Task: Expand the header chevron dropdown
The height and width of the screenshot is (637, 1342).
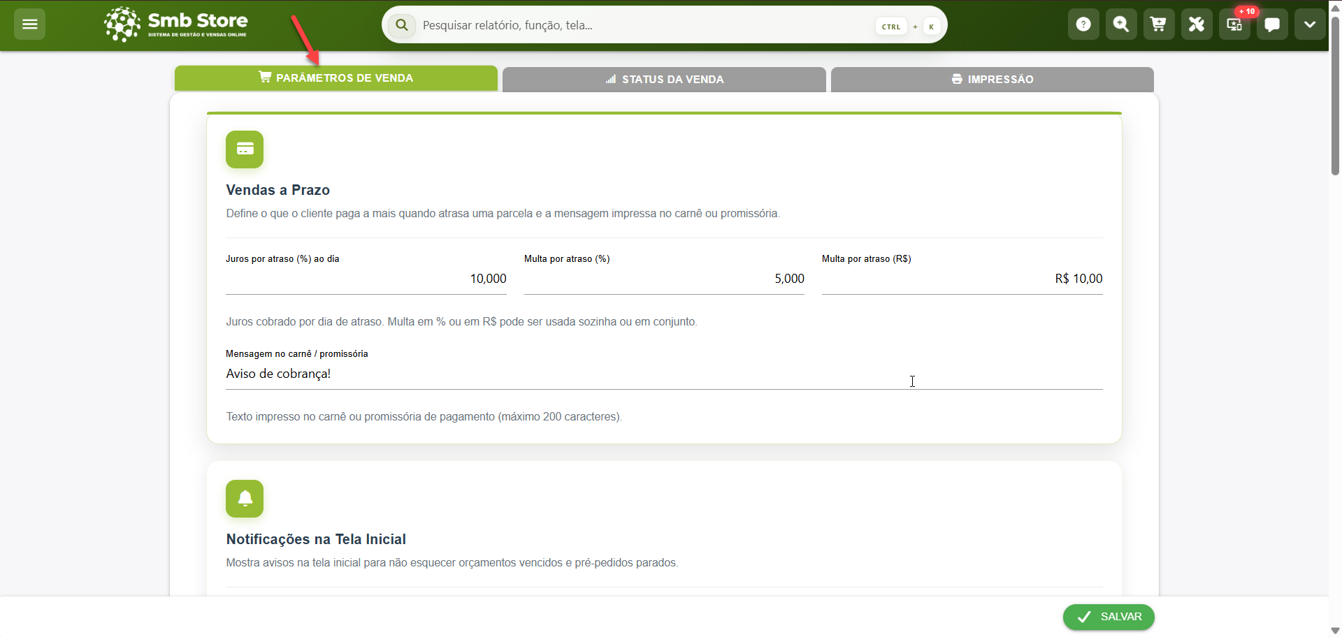Action: pyautogui.click(x=1310, y=24)
